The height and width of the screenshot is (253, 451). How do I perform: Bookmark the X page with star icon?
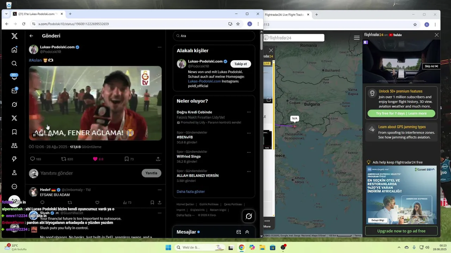[x=238, y=24]
